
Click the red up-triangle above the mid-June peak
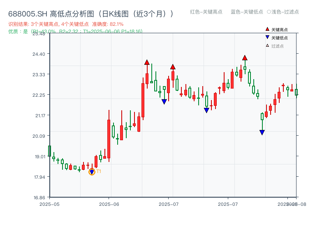coord(146,63)
